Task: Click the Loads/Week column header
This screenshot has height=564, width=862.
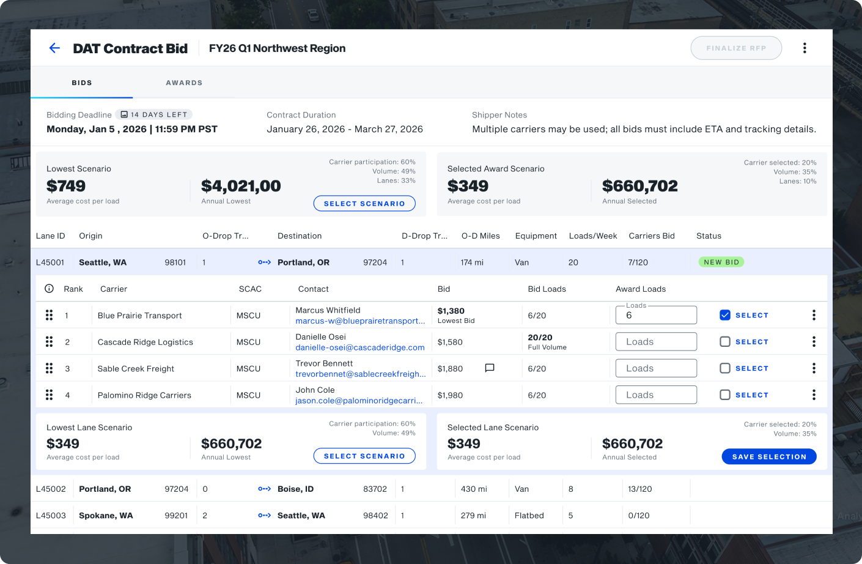Action: 593,236
